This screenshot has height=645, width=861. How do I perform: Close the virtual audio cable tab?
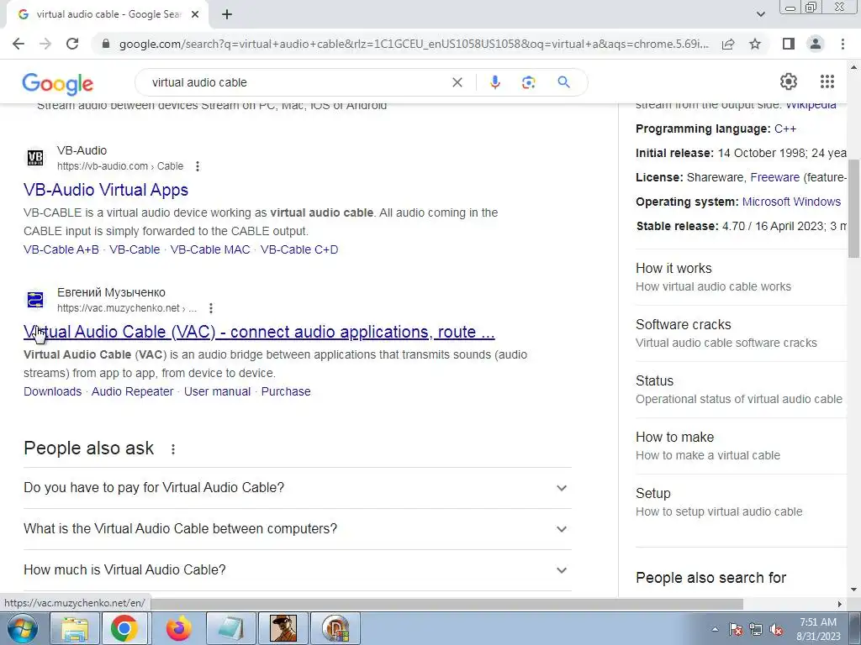point(195,14)
